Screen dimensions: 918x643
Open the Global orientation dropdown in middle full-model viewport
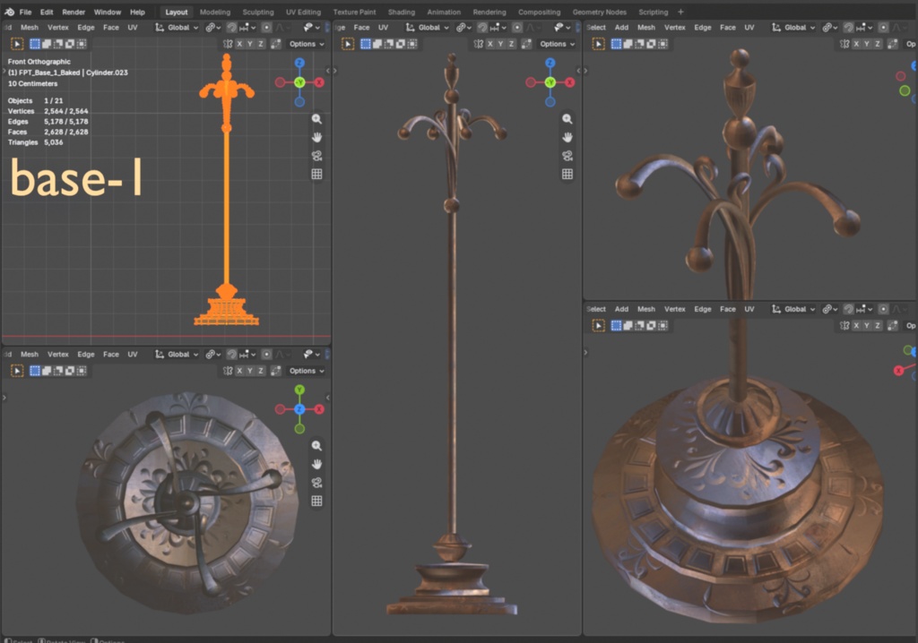click(428, 28)
